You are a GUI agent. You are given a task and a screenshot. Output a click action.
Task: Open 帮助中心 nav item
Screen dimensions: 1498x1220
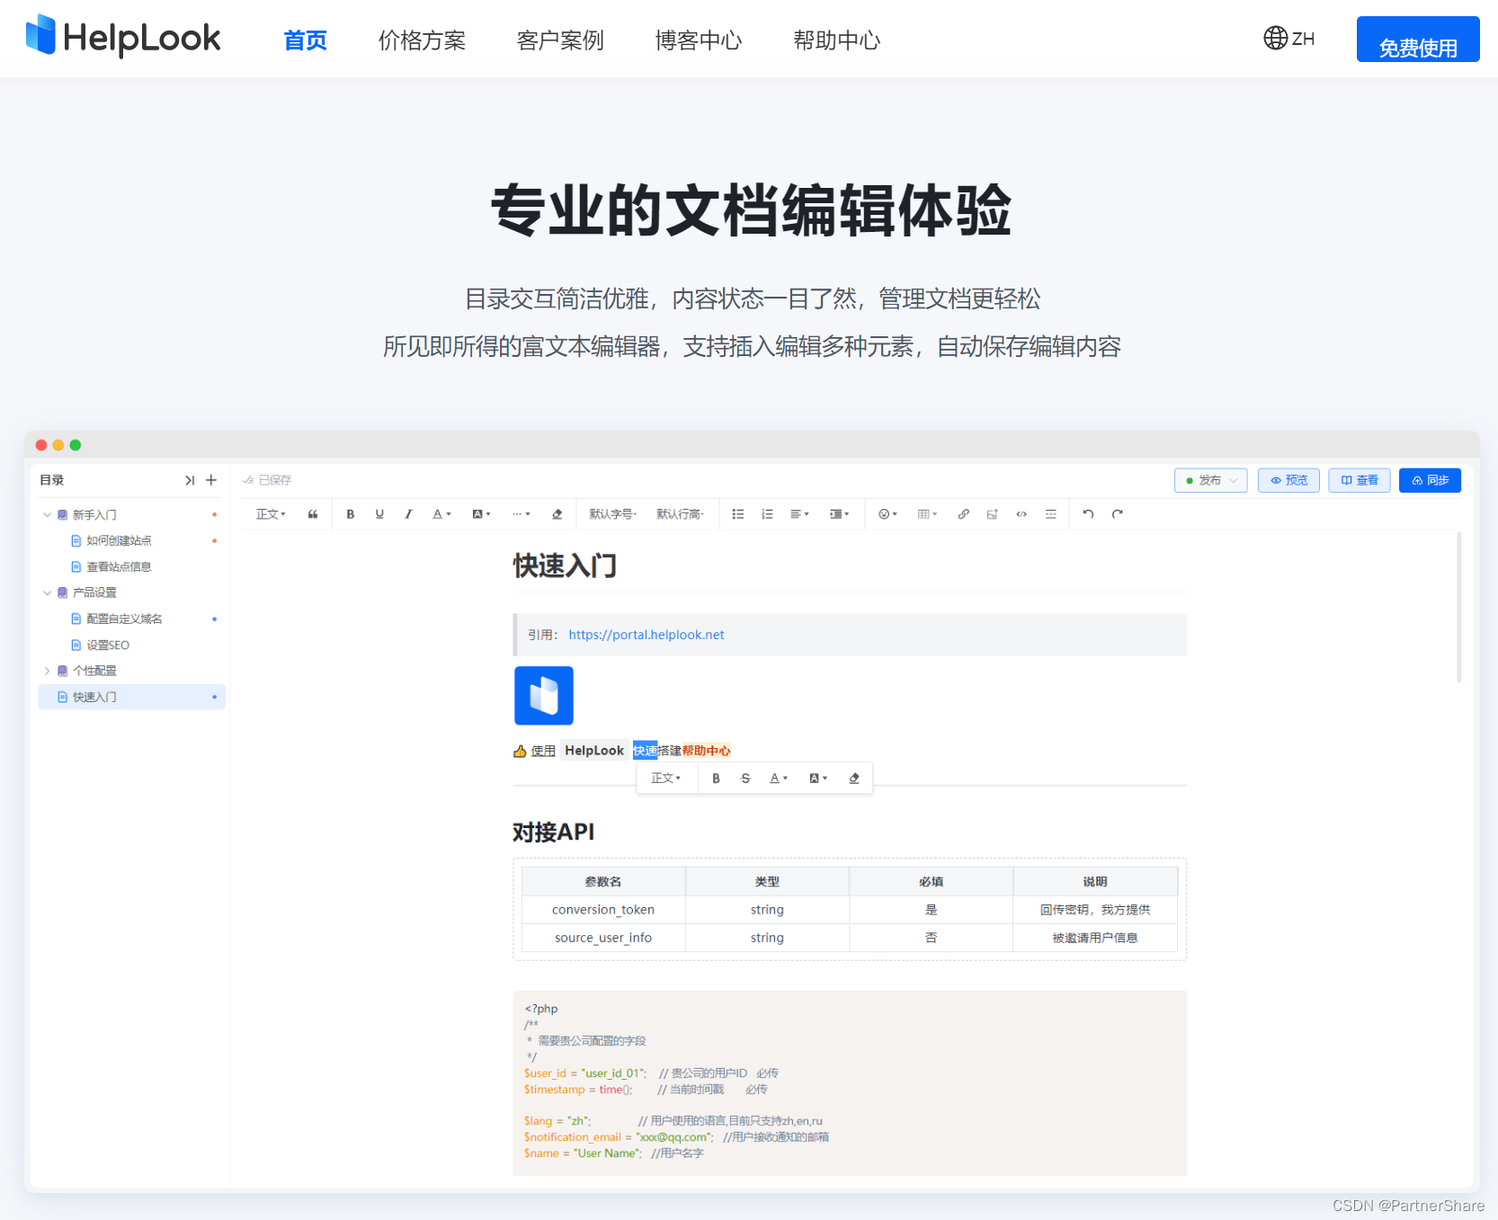[x=837, y=40]
